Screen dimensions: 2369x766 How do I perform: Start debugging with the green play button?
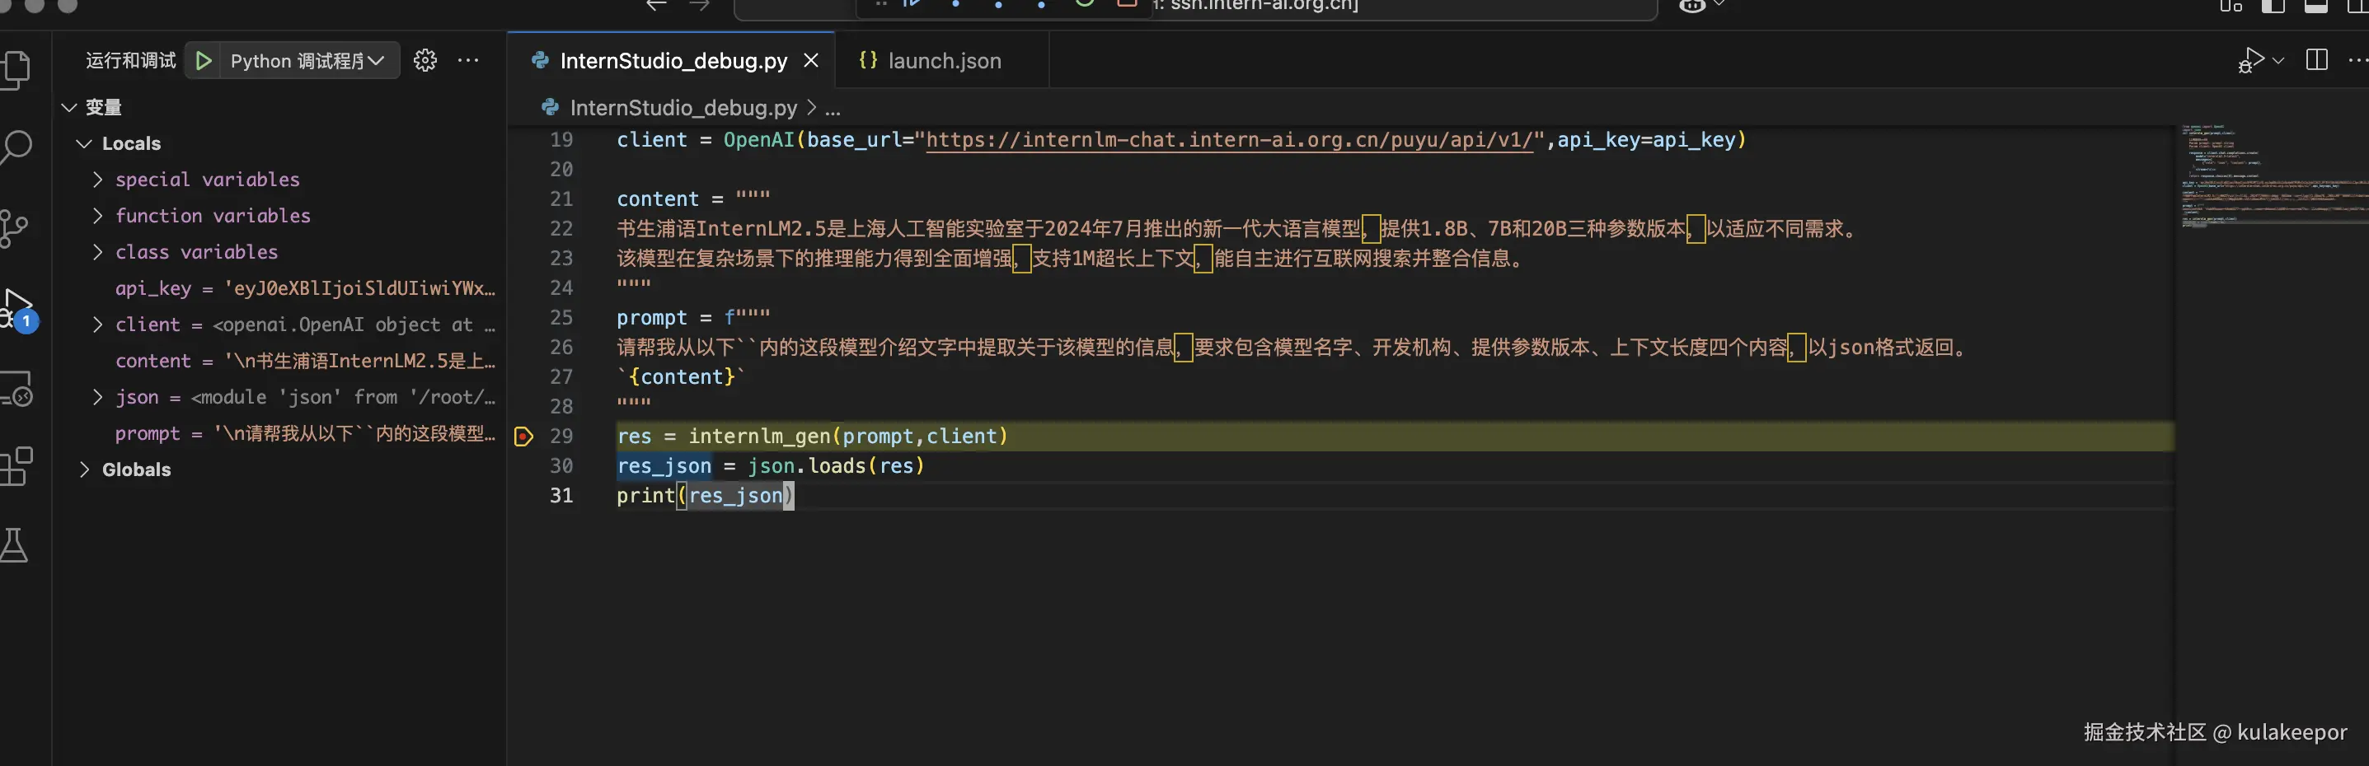coord(204,61)
